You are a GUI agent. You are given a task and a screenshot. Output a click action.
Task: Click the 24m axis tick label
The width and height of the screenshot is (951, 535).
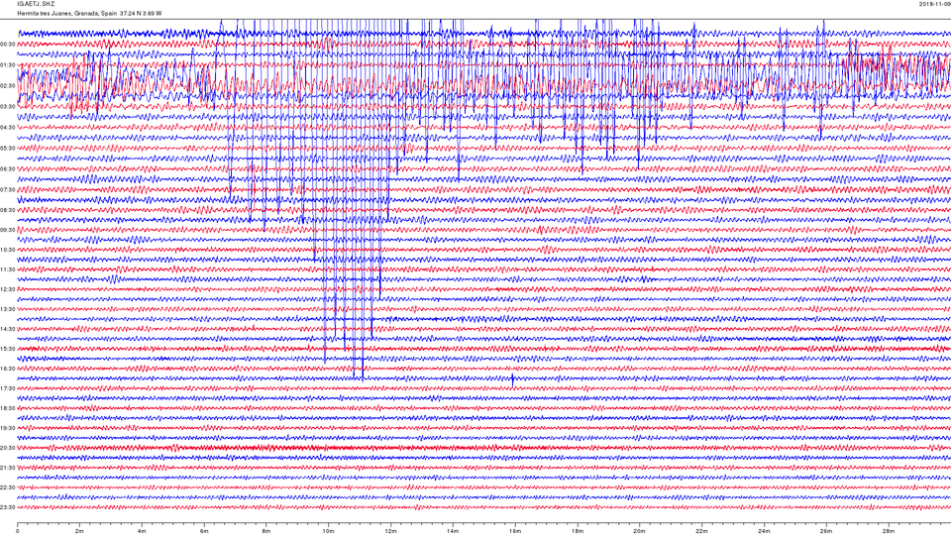point(764,531)
